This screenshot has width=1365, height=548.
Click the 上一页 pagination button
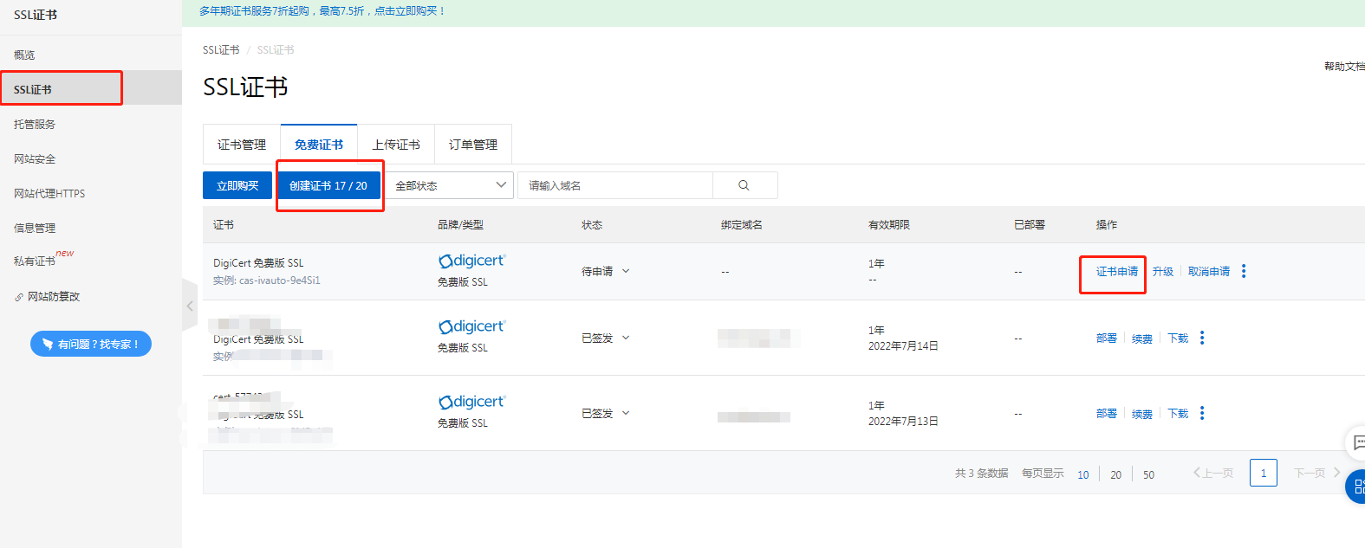pos(1212,473)
